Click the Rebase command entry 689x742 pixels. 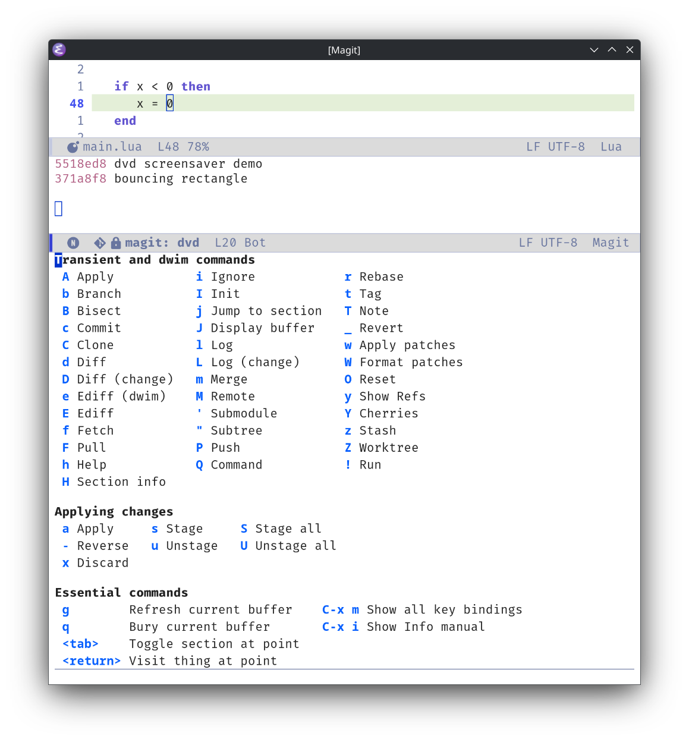pyautogui.click(x=374, y=277)
